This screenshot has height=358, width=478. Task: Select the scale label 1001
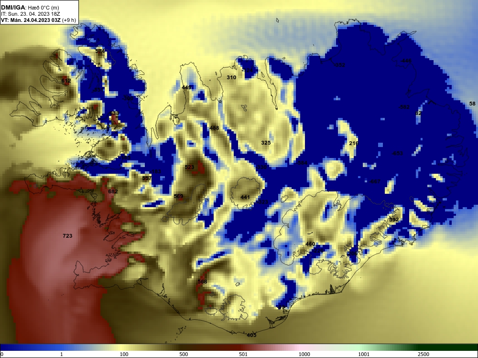coord(364,354)
